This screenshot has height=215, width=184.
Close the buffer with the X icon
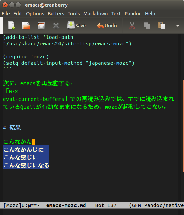click(x=56, y=26)
